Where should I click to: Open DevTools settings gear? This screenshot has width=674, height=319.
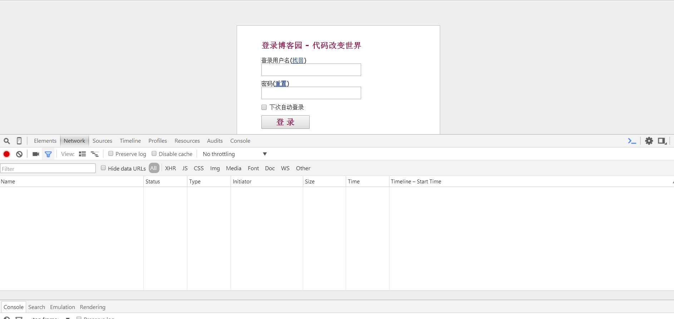[649, 141]
